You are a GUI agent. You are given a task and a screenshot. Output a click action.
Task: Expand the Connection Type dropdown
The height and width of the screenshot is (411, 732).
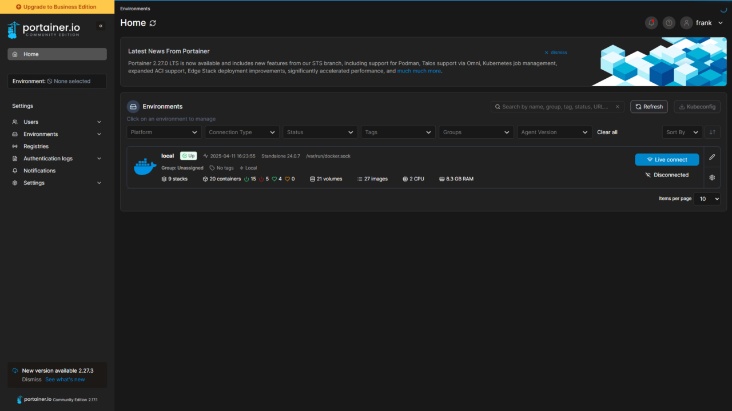[242, 132]
